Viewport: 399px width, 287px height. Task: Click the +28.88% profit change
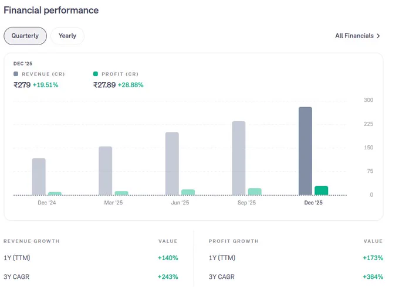[130, 85]
